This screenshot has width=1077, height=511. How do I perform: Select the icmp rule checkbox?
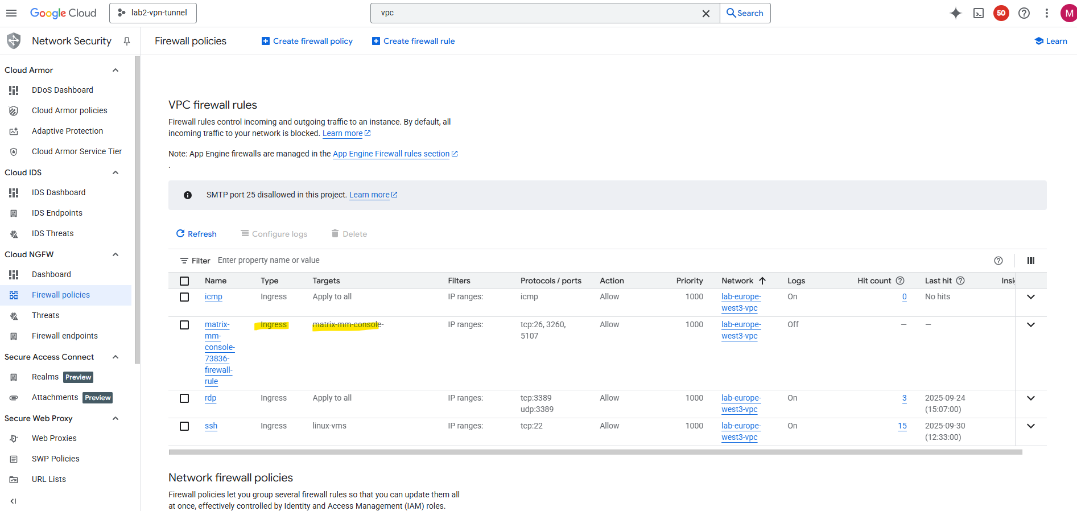point(184,297)
